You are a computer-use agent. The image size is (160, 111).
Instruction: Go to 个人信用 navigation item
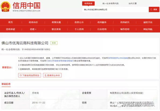79,29
